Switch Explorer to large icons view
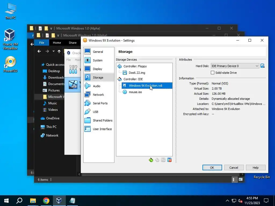The image size is (275, 206). (241, 179)
